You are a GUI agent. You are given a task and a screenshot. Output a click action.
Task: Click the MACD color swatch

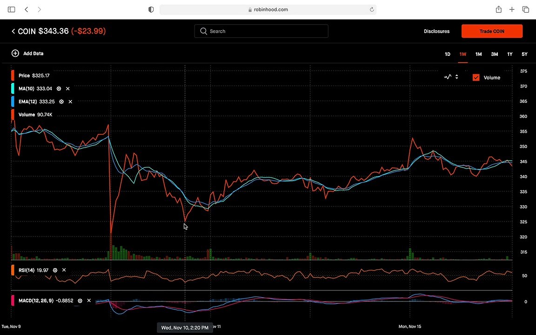coord(13,301)
